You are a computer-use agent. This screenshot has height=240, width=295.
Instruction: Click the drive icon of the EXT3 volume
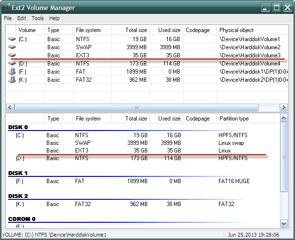pyautogui.click(x=12, y=55)
